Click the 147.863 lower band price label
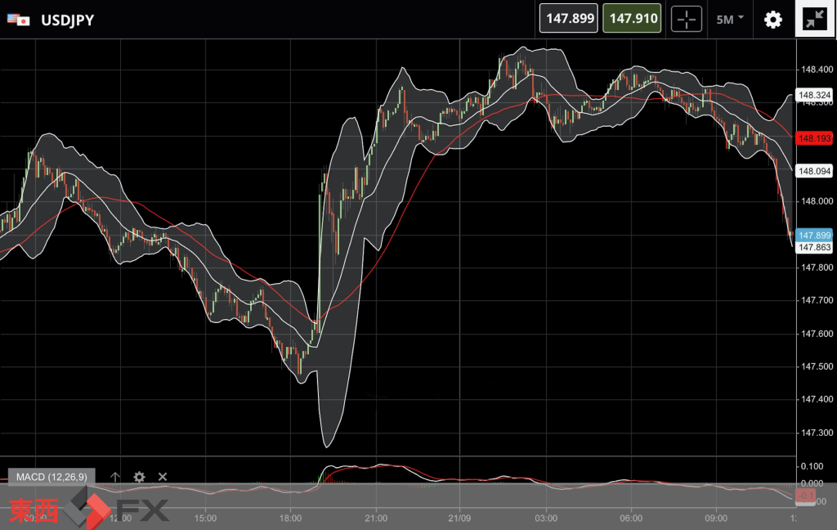Image resolution: width=837 pixels, height=530 pixels. tap(814, 247)
